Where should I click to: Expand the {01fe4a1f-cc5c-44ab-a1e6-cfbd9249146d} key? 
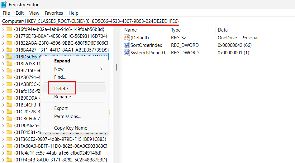[3, 153]
